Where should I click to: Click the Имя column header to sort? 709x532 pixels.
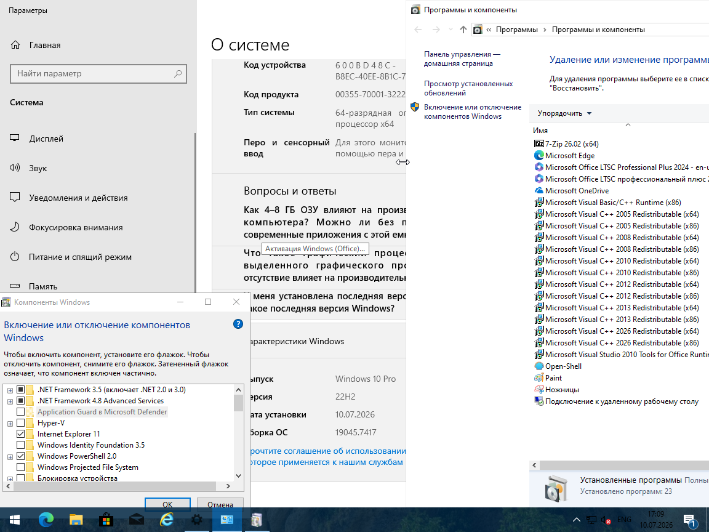pos(540,131)
